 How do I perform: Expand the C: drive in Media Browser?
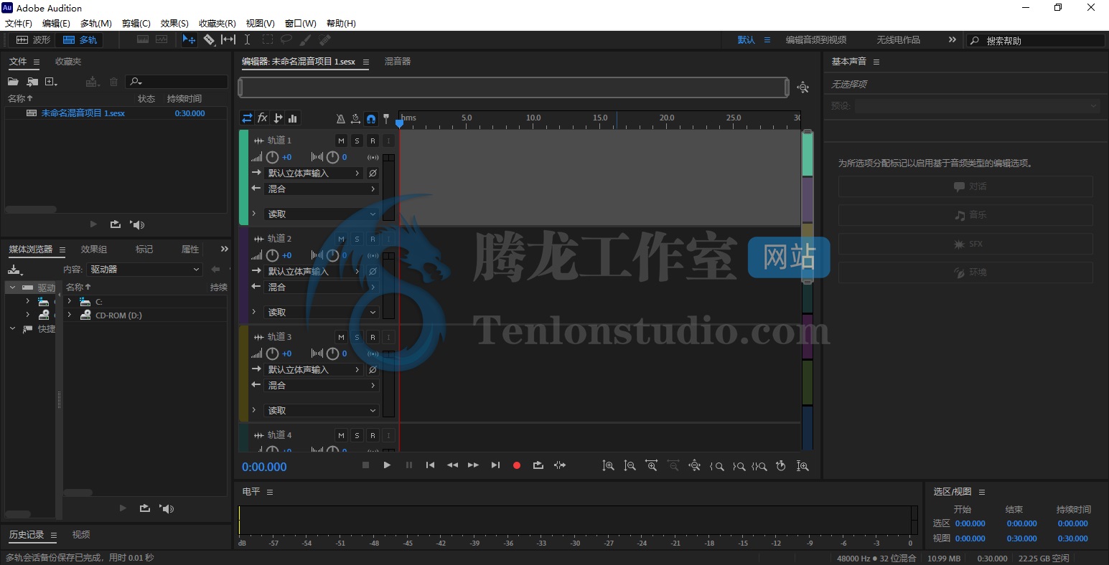[x=69, y=301]
